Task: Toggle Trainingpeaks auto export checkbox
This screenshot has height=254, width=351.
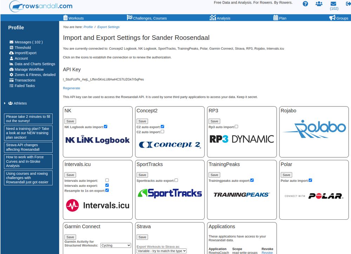Action: pyautogui.click(x=252, y=180)
